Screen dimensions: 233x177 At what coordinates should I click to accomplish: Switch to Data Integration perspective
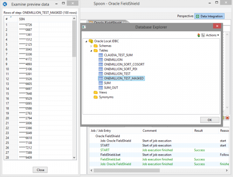click(209, 16)
